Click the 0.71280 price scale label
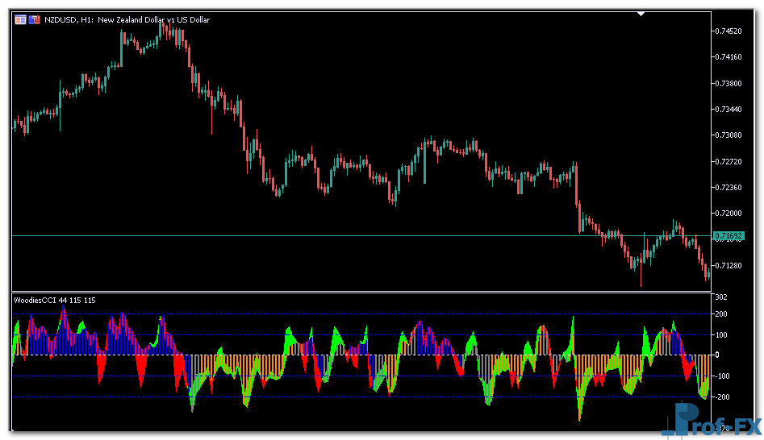Screen dimensions: 764x440 click(x=730, y=265)
